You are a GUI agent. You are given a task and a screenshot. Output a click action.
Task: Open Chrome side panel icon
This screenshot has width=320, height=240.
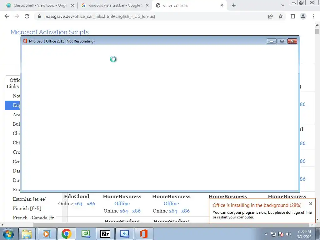tap(293, 16)
